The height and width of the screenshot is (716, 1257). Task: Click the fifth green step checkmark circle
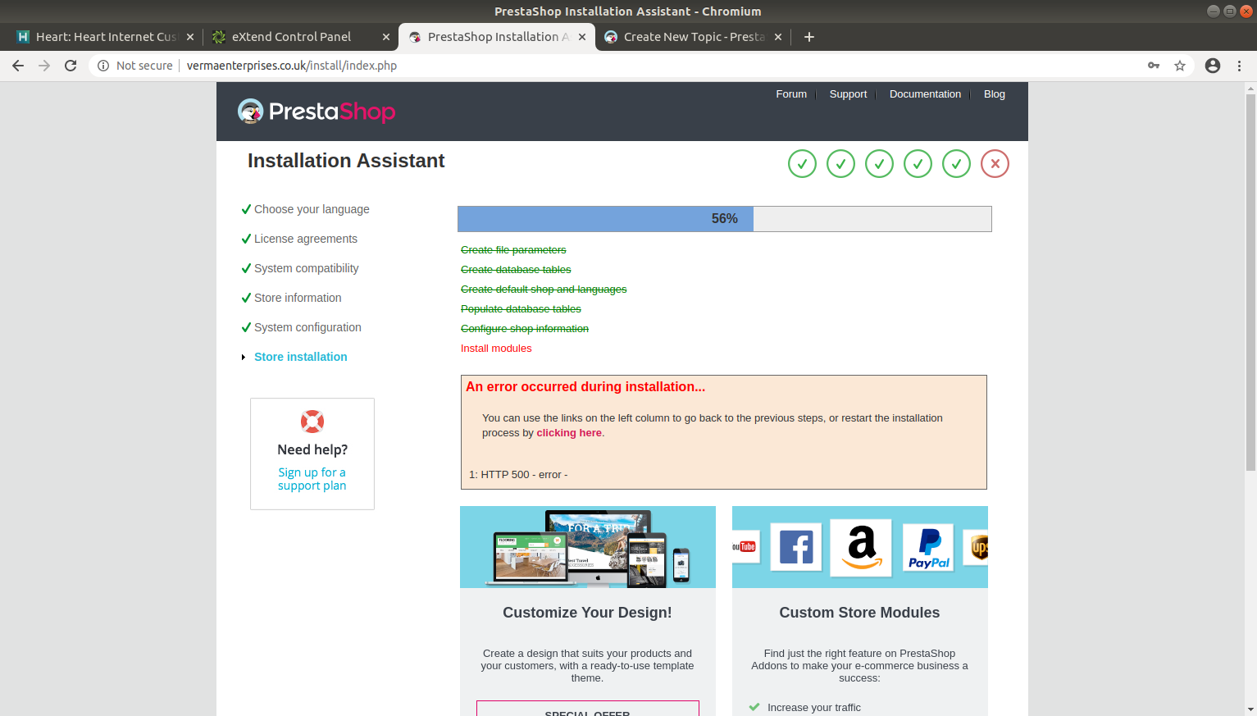(x=956, y=164)
